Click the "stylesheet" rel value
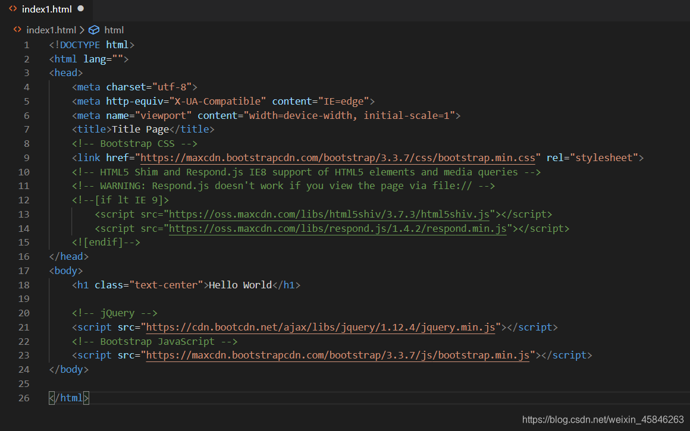This screenshot has width=690, height=431. click(x=604, y=158)
